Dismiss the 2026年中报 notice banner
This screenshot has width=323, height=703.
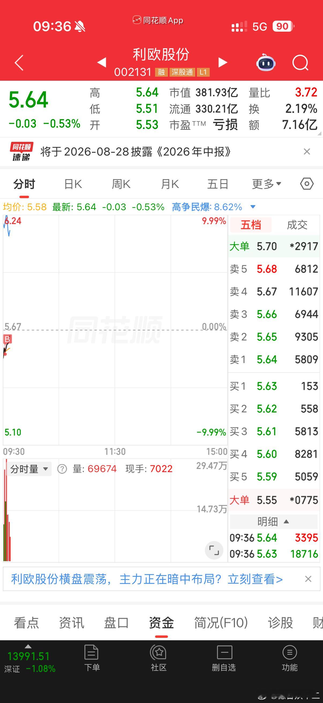(307, 151)
